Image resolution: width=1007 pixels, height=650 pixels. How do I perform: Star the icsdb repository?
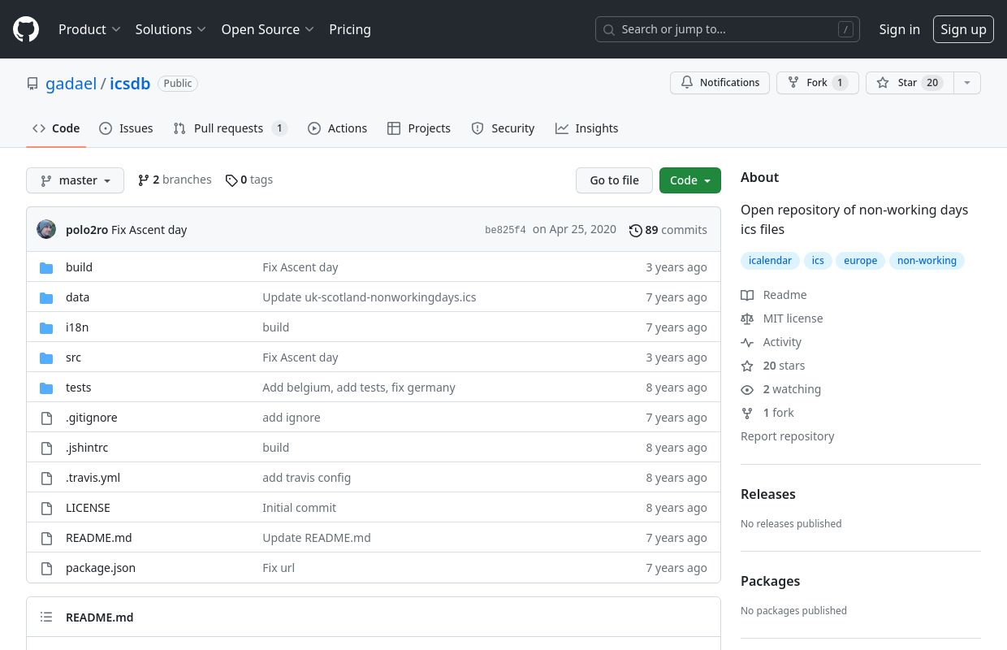pyautogui.click(x=909, y=83)
